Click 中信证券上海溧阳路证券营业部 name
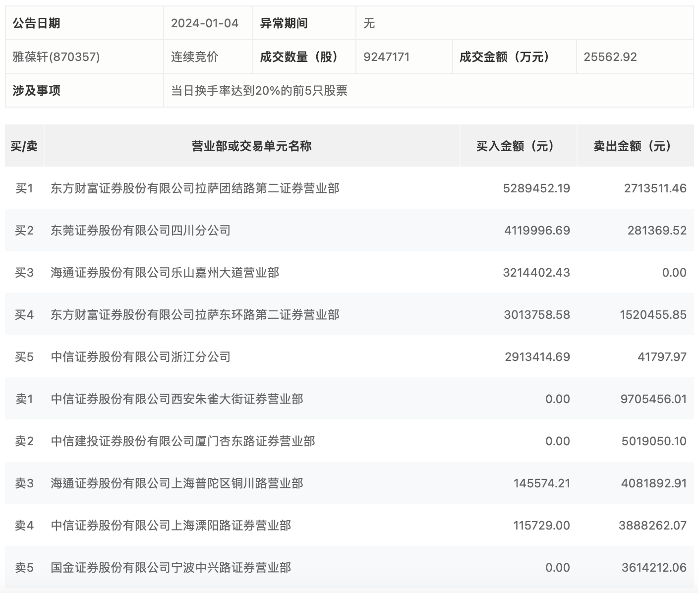698x593 pixels. 171,526
